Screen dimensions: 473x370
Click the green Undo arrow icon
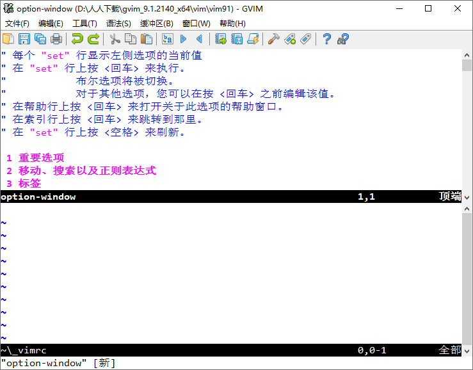77,39
